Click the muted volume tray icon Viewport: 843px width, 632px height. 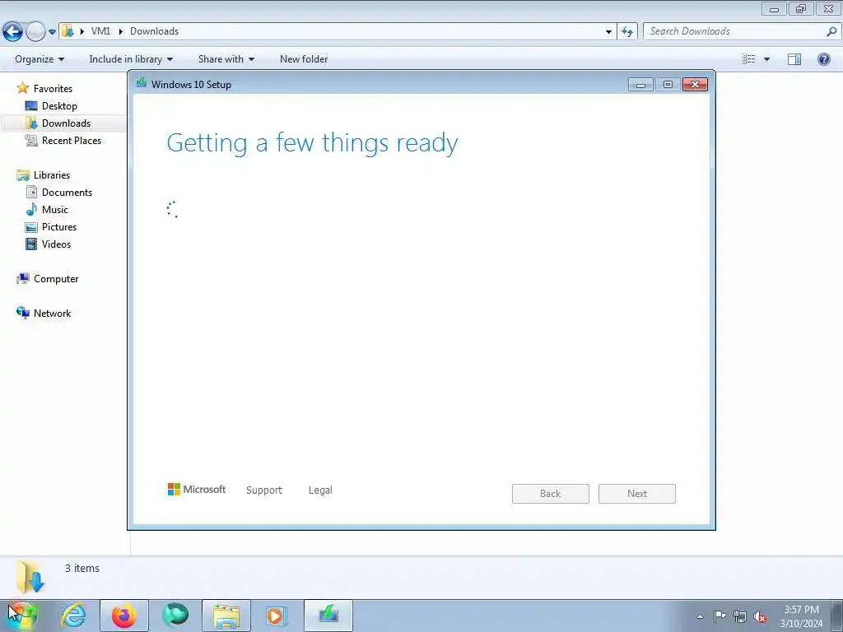coord(760,616)
